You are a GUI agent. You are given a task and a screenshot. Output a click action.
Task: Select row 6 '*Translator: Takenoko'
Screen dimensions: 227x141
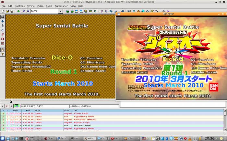pyautogui.click(x=112, y=119)
